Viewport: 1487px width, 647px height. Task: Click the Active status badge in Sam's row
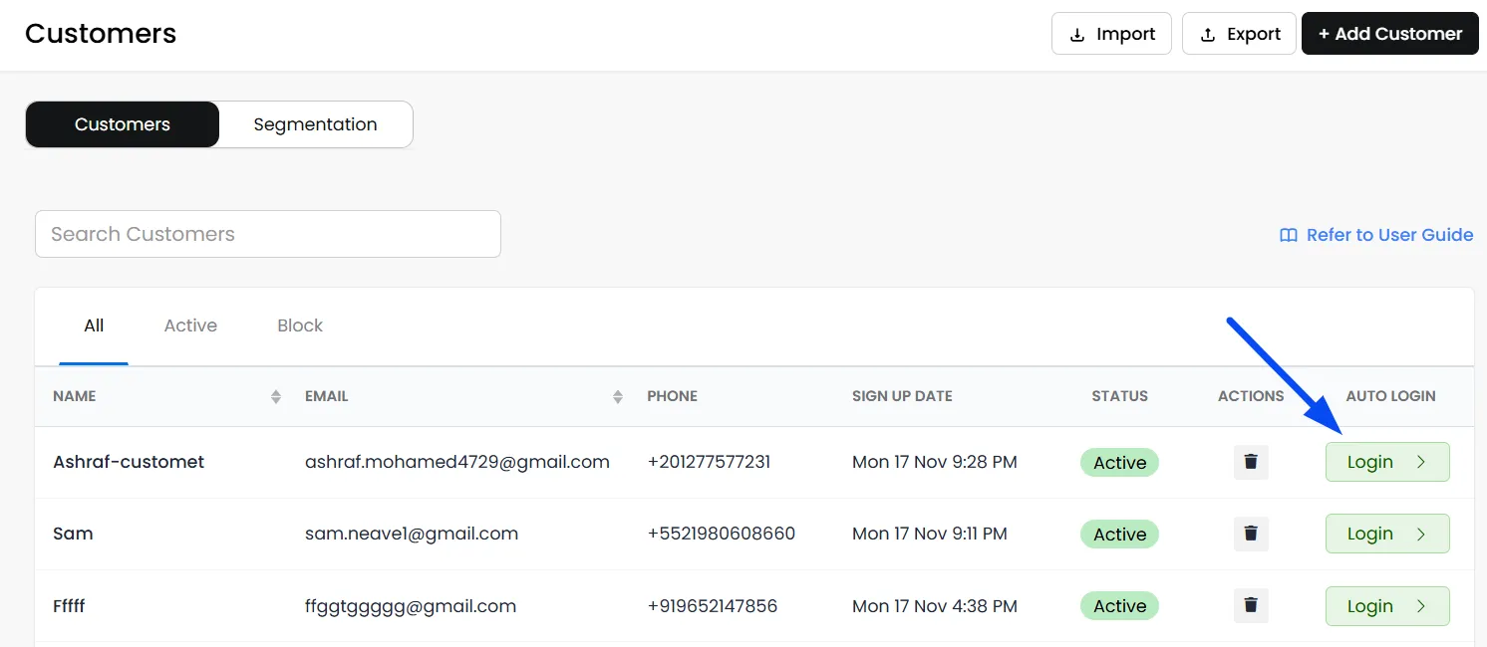[1120, 534]
